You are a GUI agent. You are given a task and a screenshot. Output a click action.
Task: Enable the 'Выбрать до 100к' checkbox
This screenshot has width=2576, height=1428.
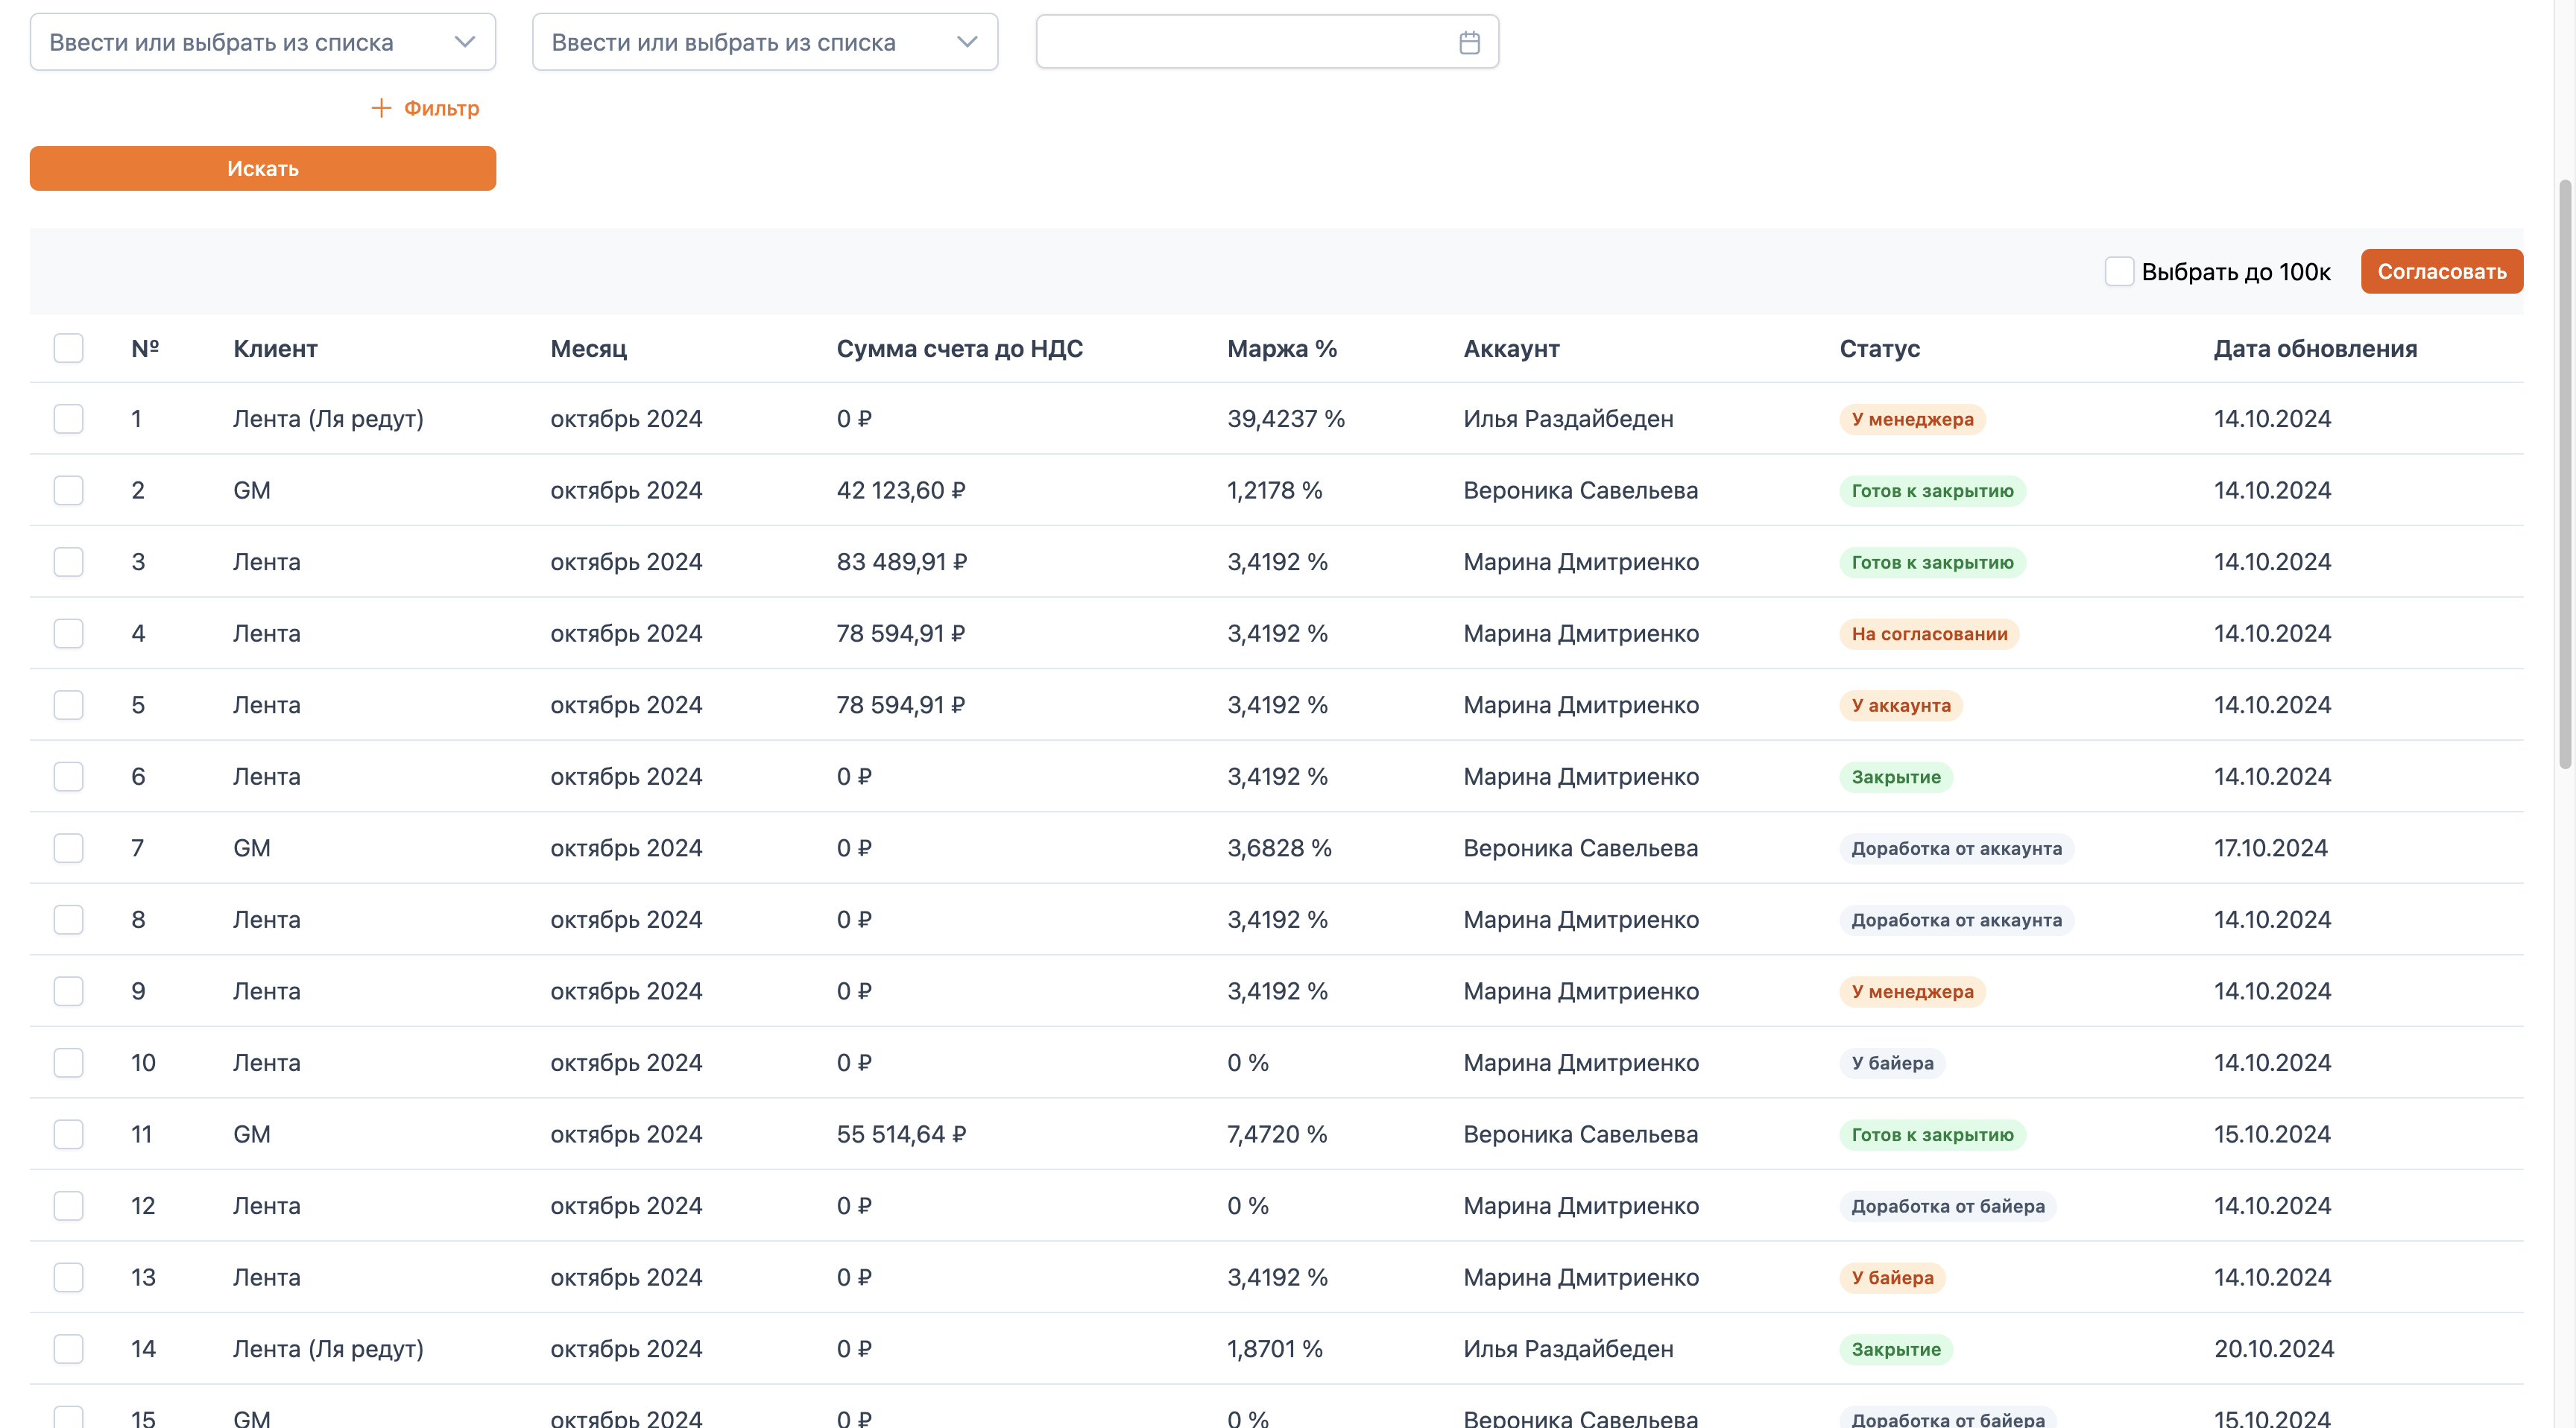(x=2119, y=271)
